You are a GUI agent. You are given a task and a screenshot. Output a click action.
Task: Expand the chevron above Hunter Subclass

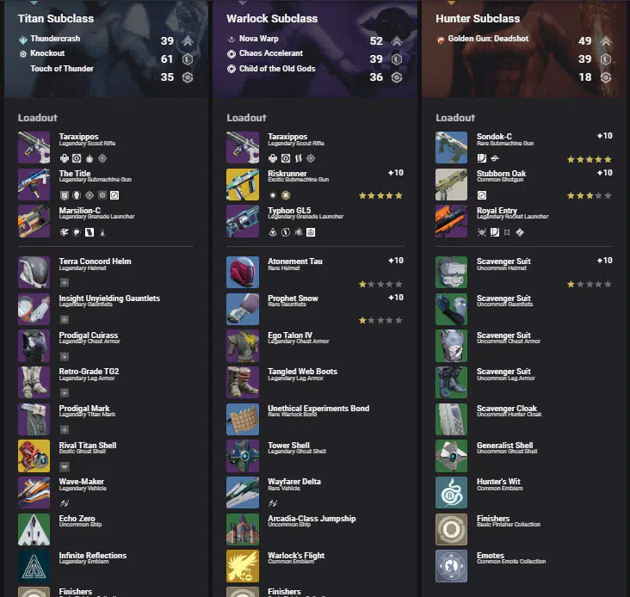pyautogui.click(x=452, y=3)
